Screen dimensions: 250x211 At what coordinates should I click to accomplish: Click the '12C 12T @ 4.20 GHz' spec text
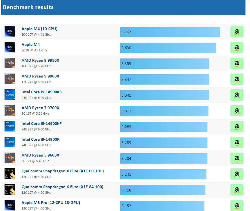coord(36,193)
